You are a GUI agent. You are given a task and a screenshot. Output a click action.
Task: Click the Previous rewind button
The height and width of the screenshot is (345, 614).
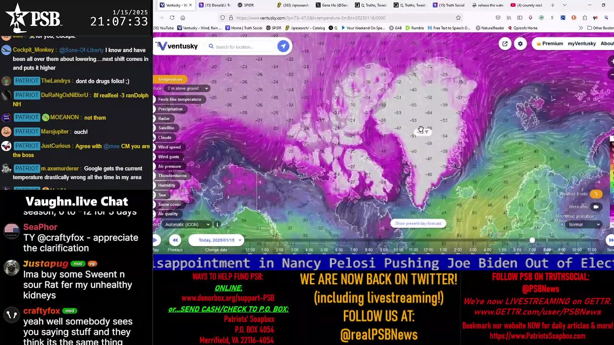click(175, 240)
